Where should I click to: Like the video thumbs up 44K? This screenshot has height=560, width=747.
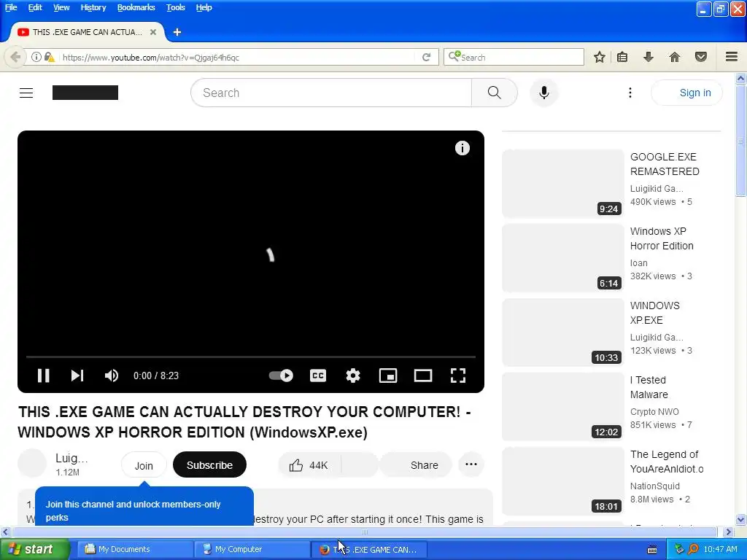[309, 465]
